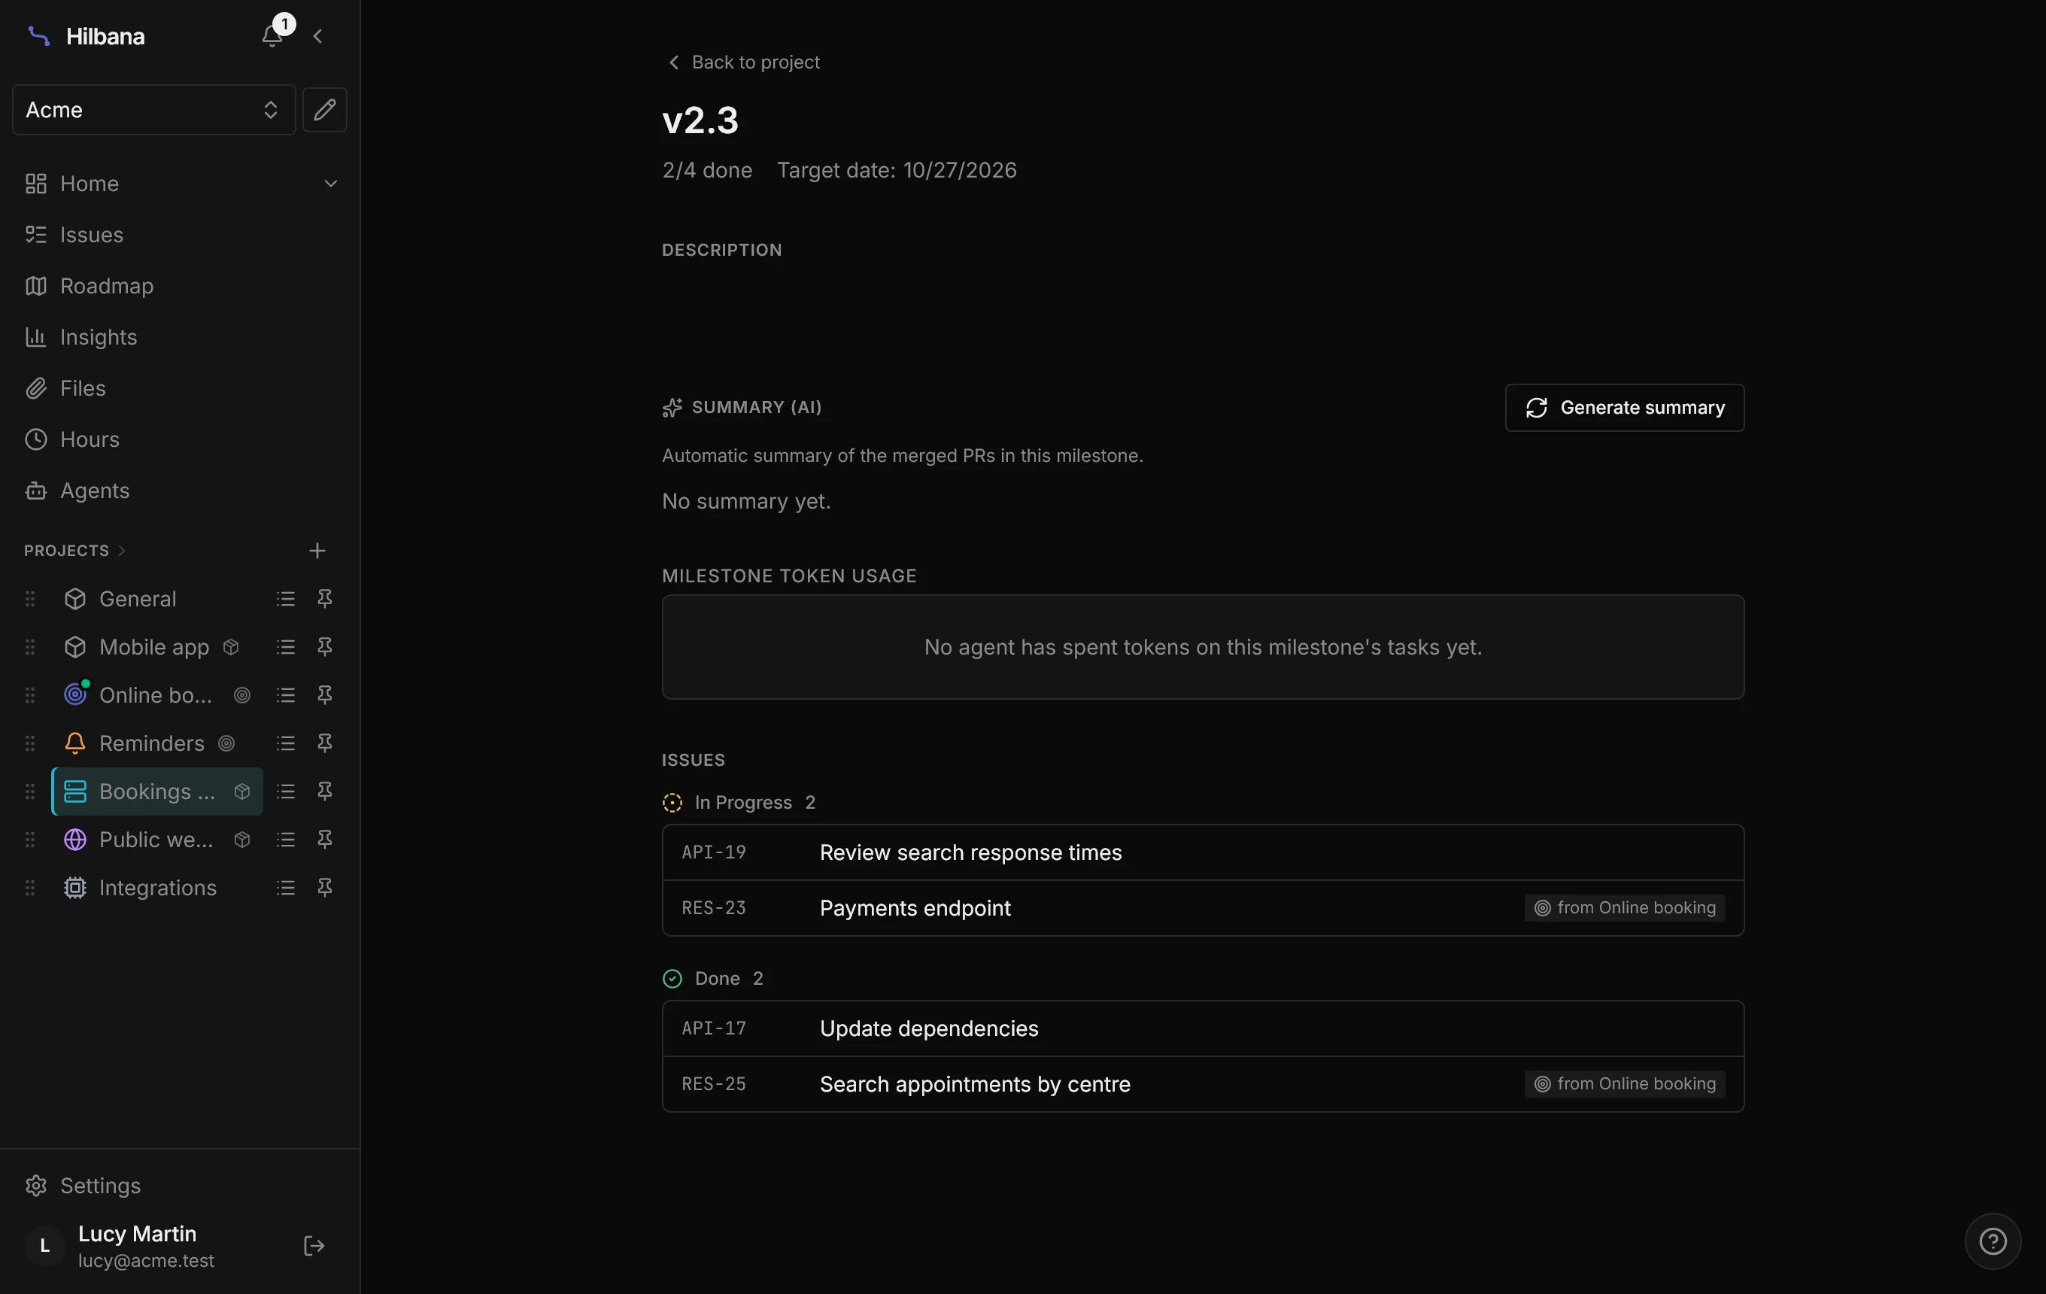Open issue RES-23 Payments endpoint
The width and height of the screenshot is (2046, 1294).
1203,908
